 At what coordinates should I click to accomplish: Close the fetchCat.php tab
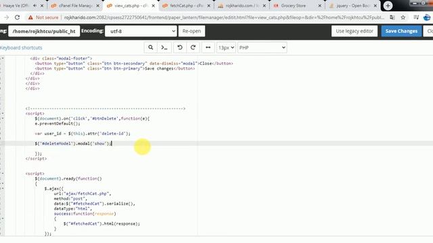tap(208, 5)
